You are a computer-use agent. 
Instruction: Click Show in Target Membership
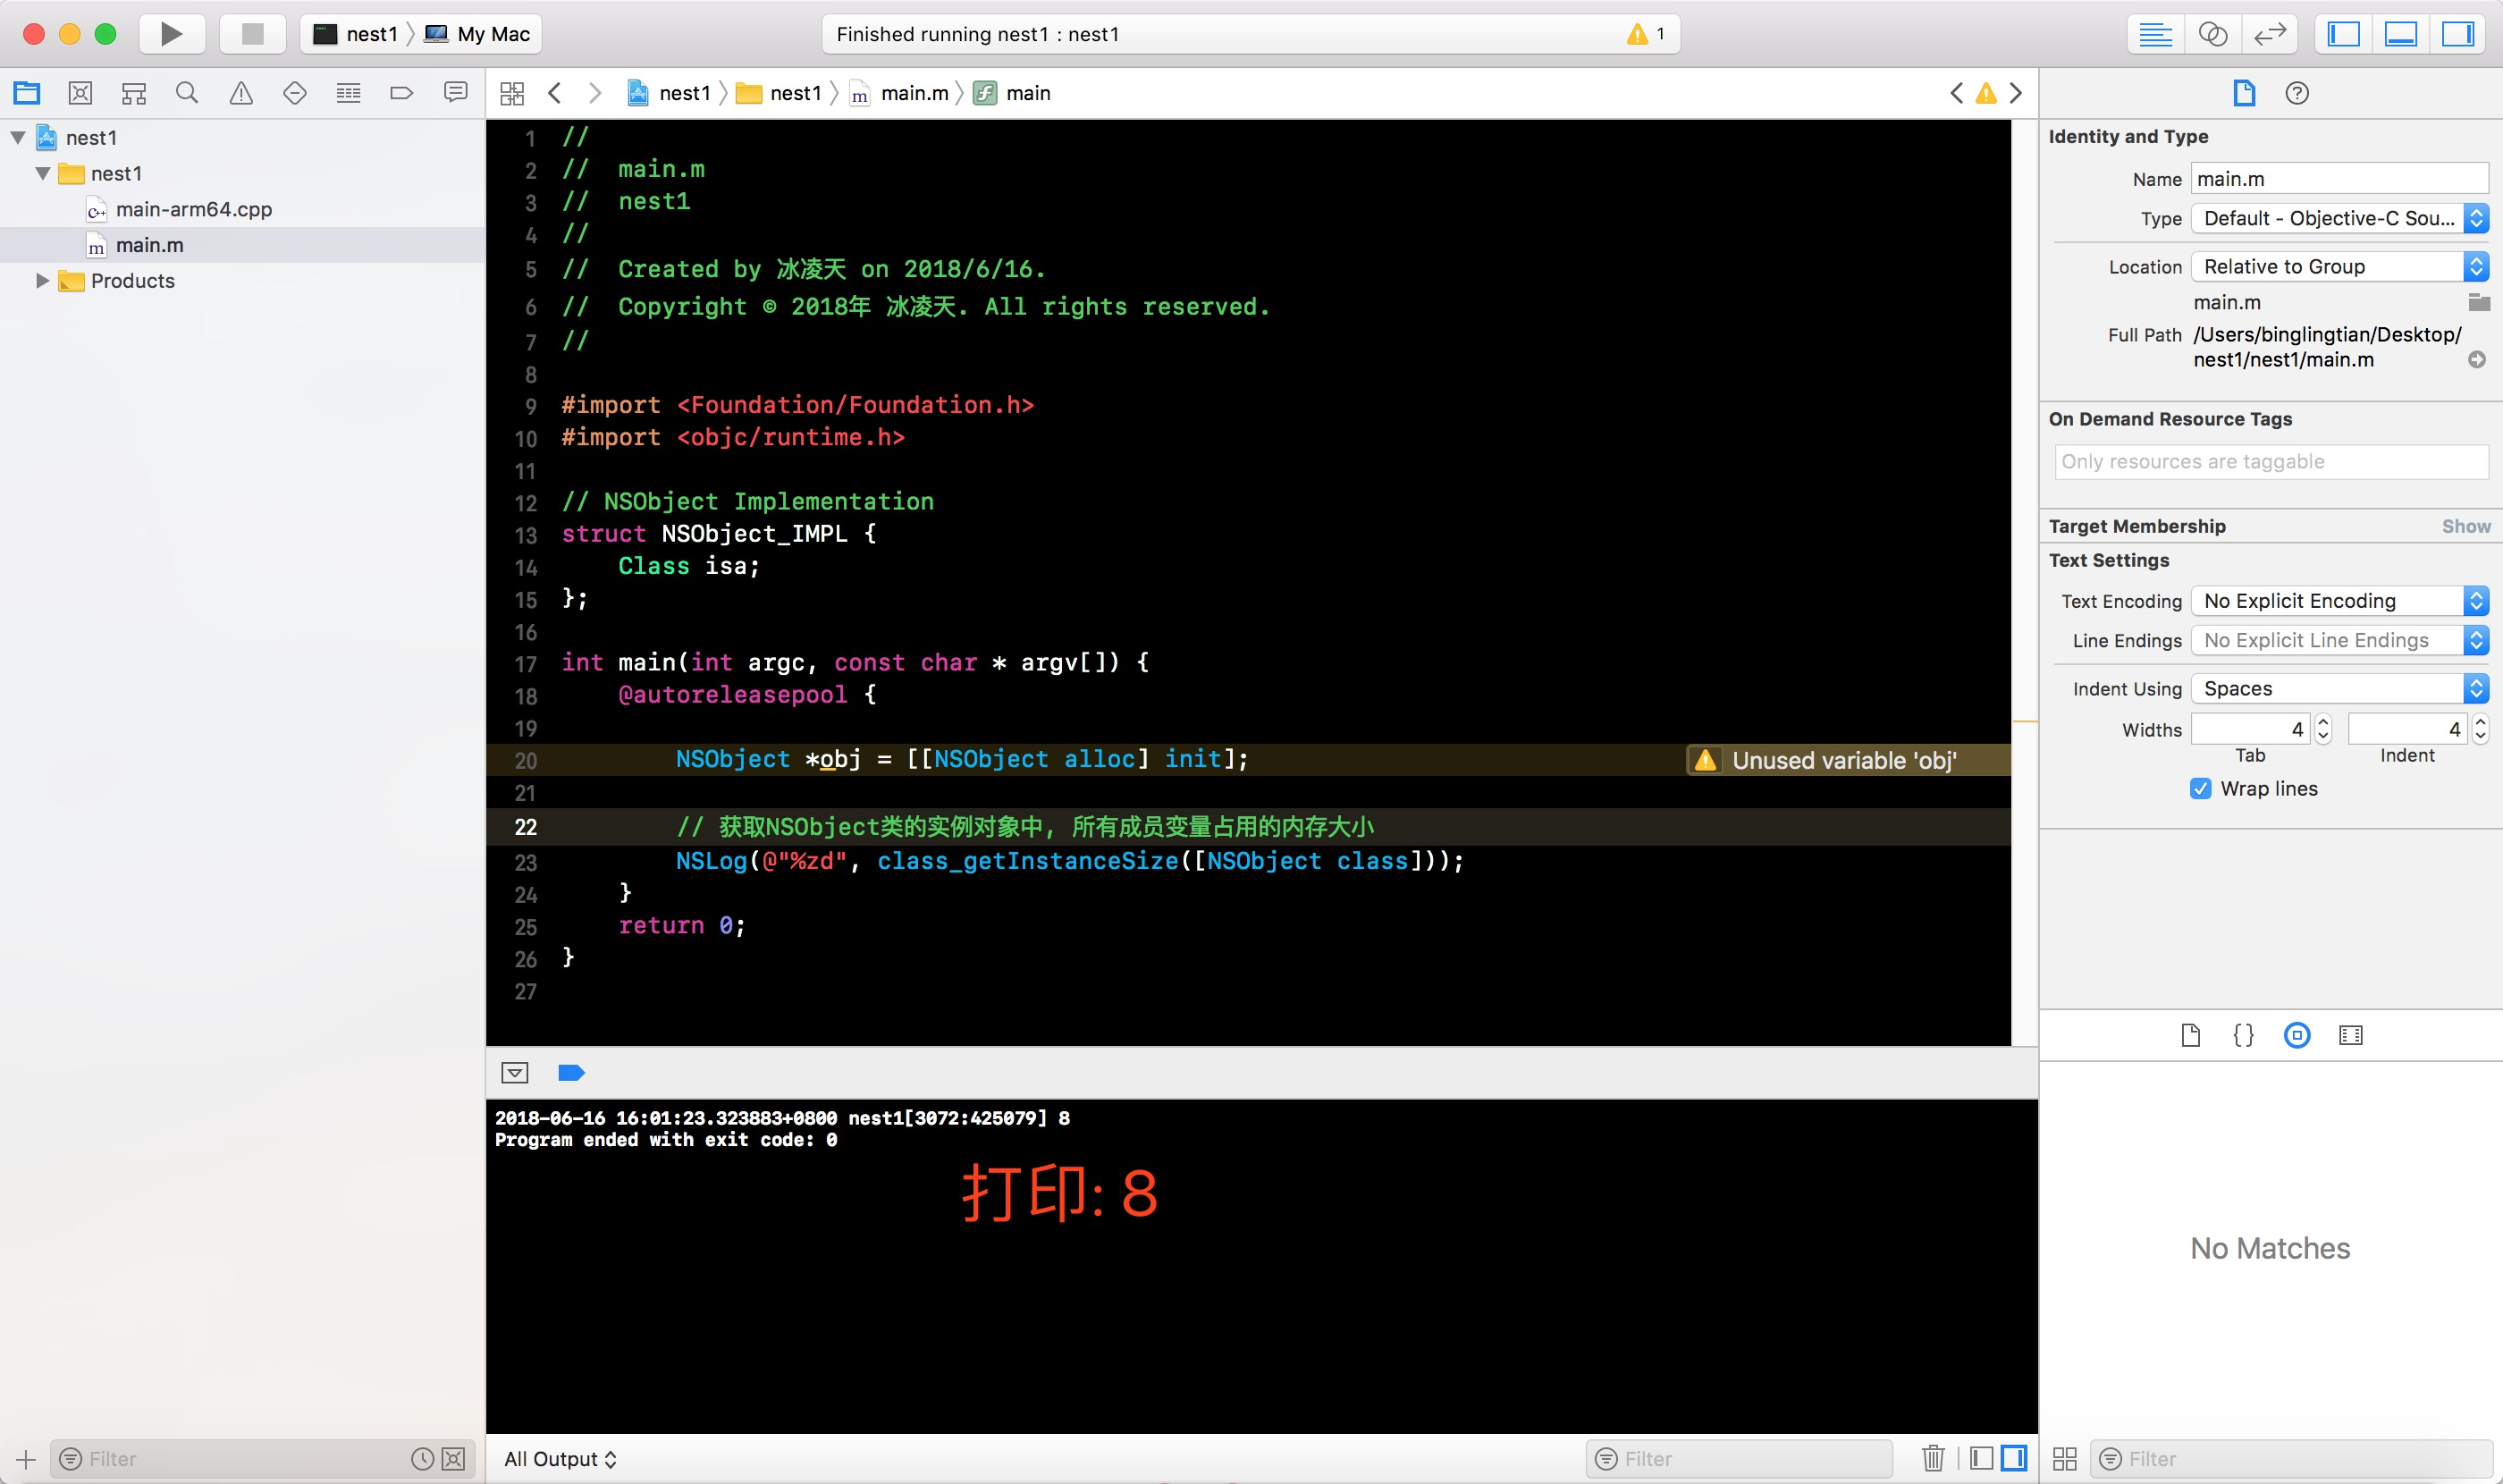pyautogui.click(x=2465, y=526)
